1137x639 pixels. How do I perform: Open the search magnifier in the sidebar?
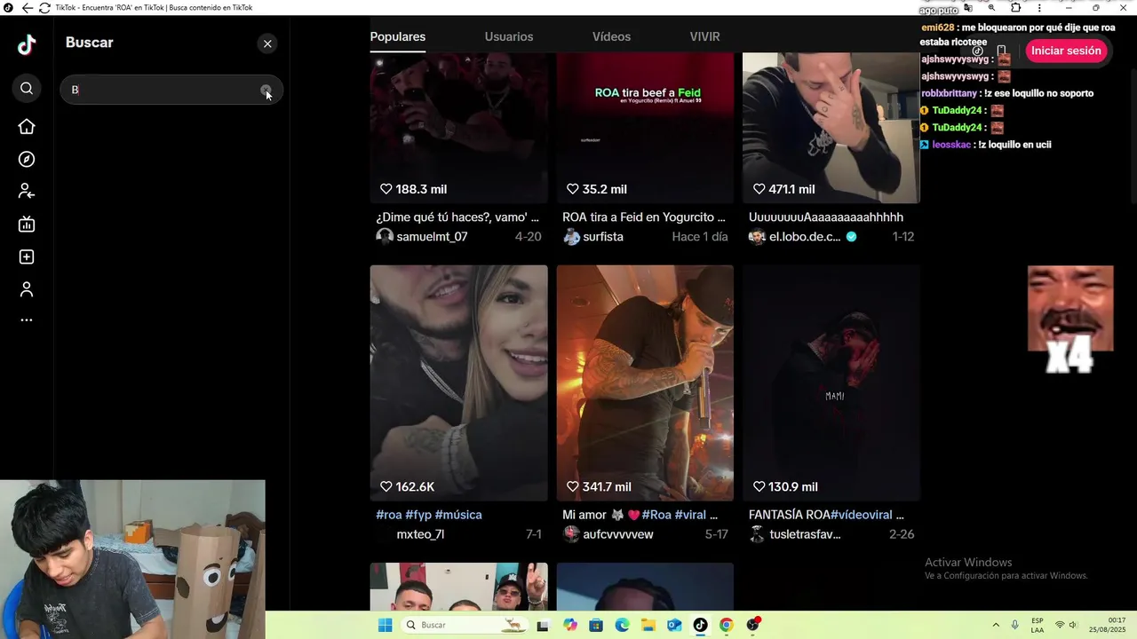[27, 88]
